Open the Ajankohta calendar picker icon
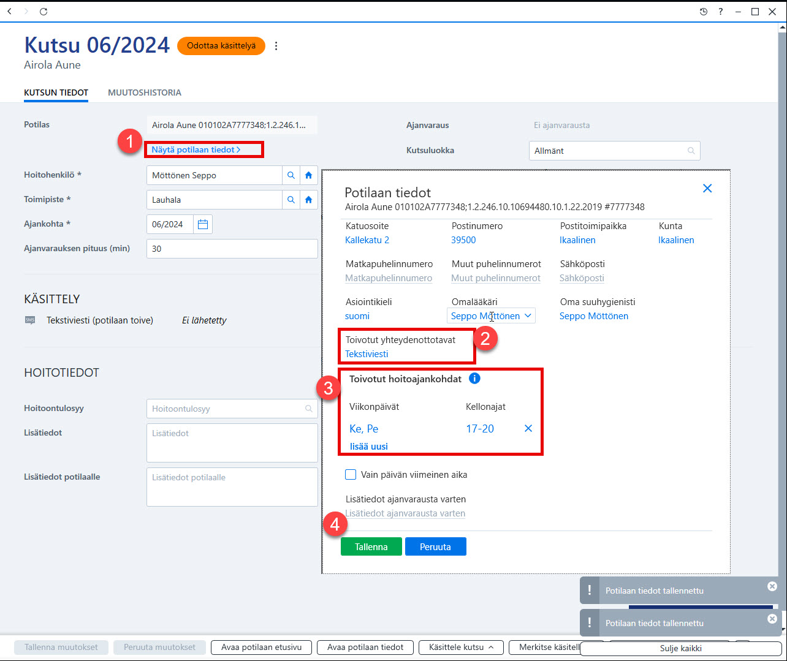This screenshot has height=661, width=787. click(x=203, y=224)
